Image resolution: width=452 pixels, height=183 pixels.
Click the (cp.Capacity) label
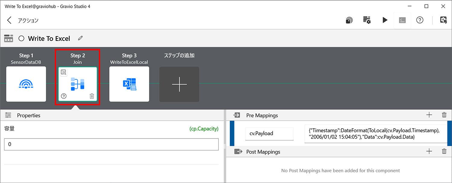(204, 129)
